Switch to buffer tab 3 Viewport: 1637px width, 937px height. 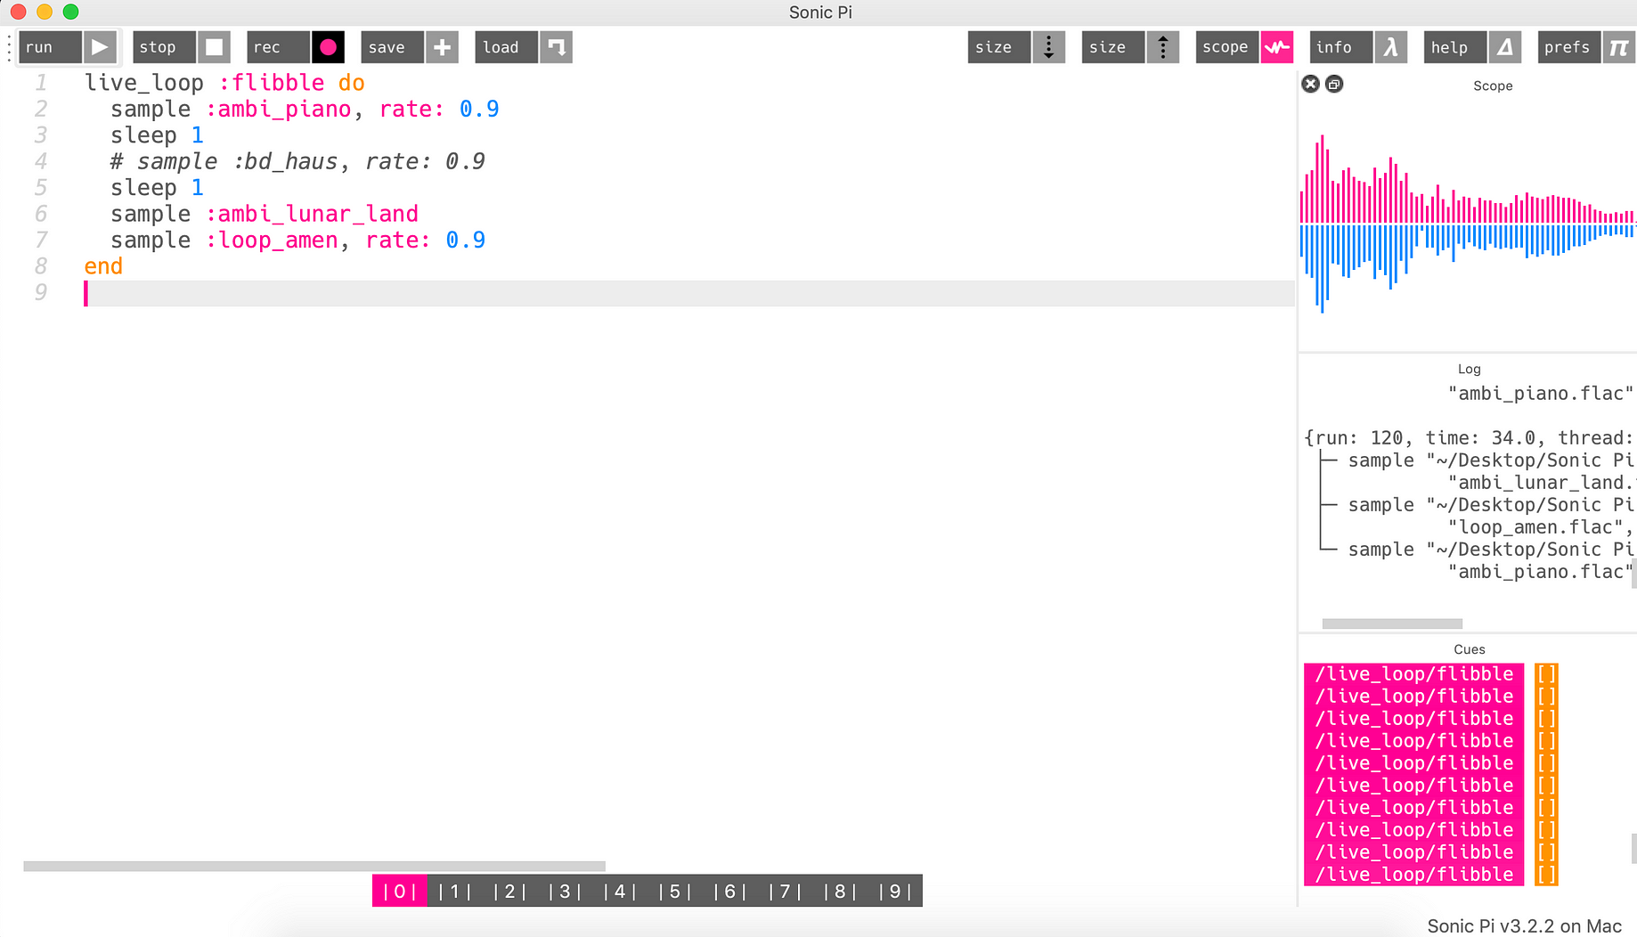(565, 891)
